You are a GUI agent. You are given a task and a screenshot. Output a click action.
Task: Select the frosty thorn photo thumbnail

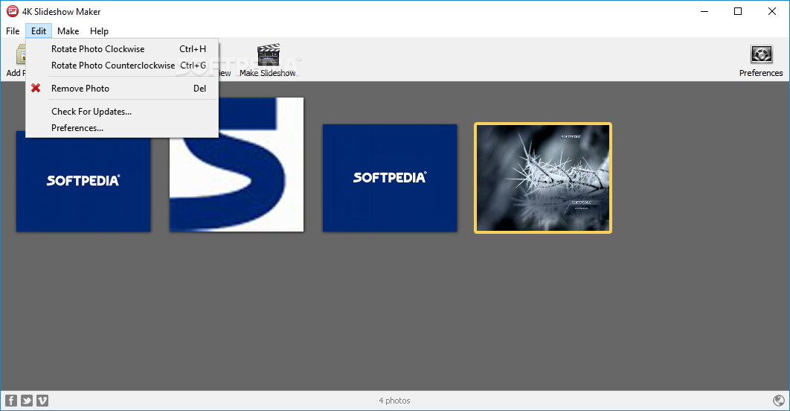click(x=543, y=178)
